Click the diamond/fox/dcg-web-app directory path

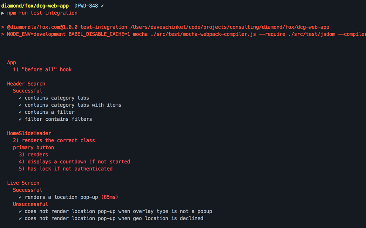[x=35, y=6]
